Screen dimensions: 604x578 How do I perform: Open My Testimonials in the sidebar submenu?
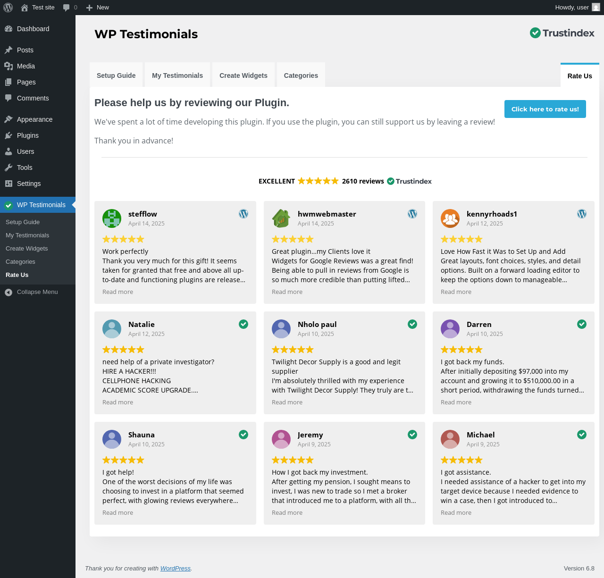tap(27, 235)
